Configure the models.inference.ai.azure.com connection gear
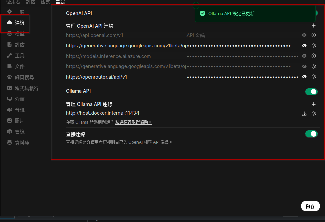 [314, 56]
